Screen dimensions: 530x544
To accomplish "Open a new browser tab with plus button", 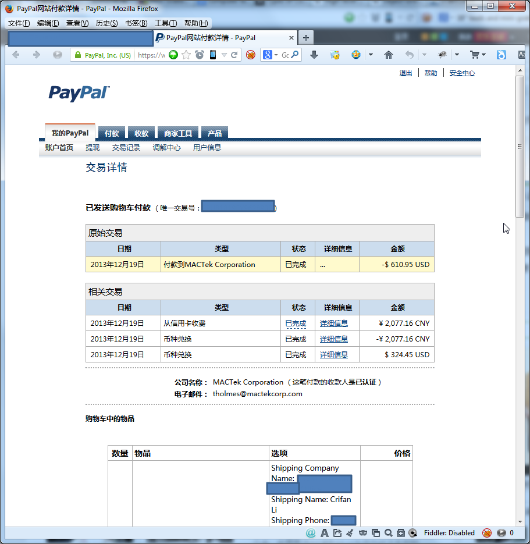I will click(x=306, y=37).
